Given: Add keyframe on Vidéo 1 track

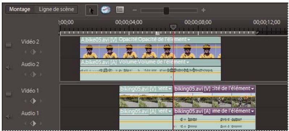Looking at the screenshot, I should pyautogui.click(x=33, y=101).
